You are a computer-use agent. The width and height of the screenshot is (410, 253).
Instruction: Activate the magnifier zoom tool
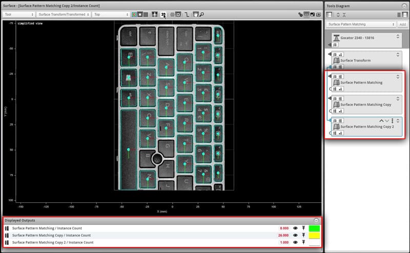[x=201, y=14]
